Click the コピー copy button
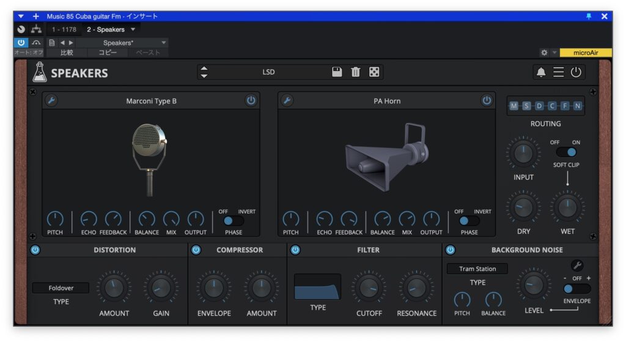Screen dimensions: 626x342 pyautogui.click(x=108, y=53)
